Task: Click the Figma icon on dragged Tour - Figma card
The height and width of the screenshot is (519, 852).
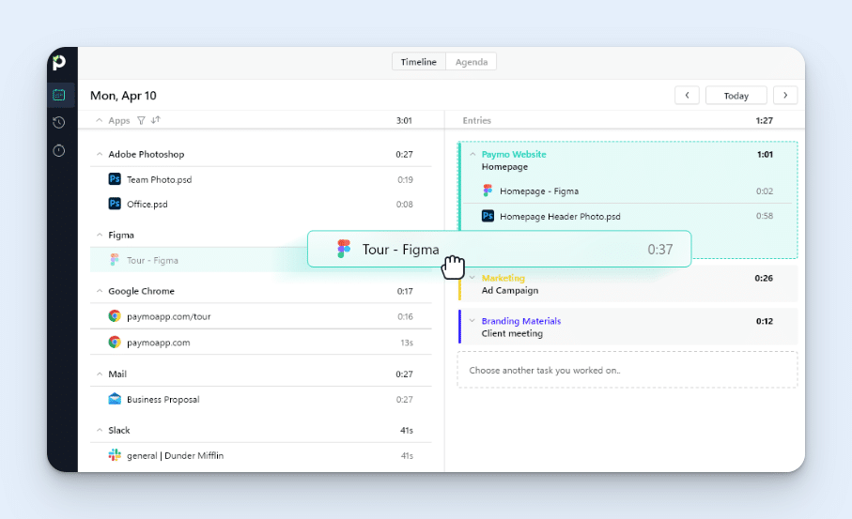Action: point(344,249)
